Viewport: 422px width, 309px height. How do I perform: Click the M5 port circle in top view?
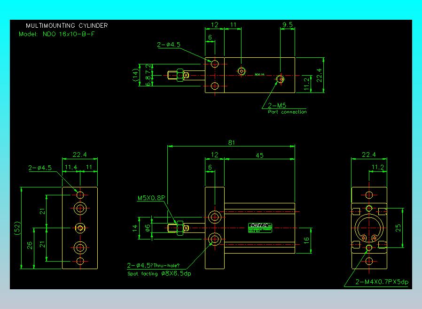281,79
